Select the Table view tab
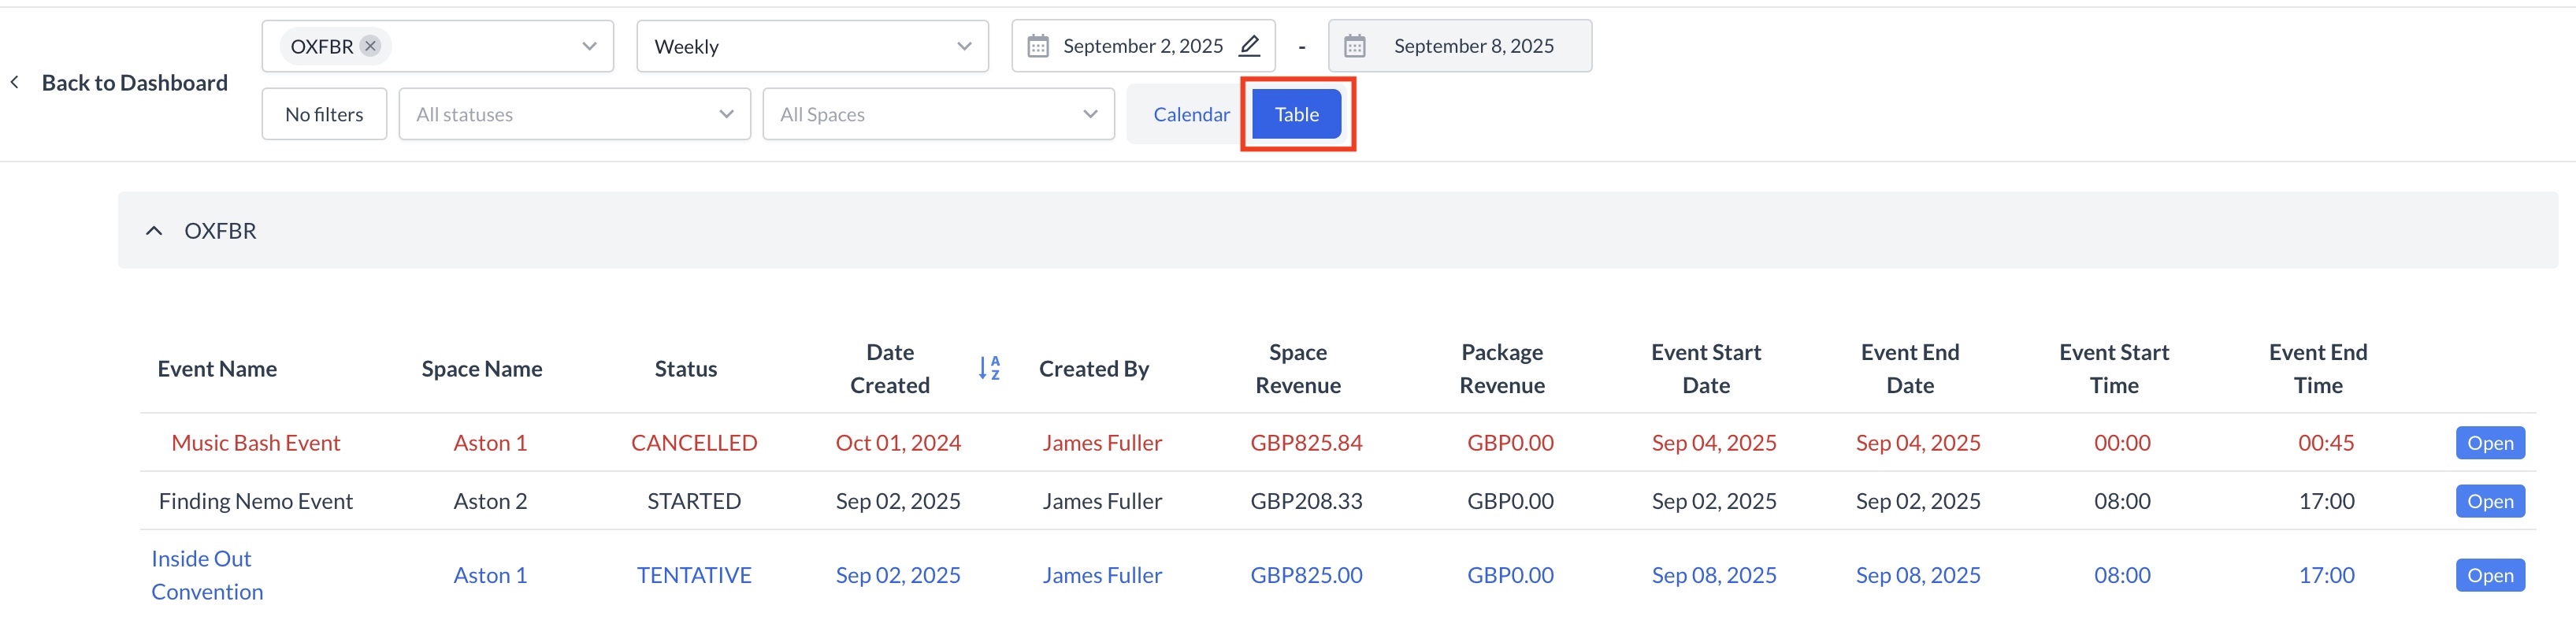Image resolution: width=2576 pixels, height=635 pixels. (1296, 114)
